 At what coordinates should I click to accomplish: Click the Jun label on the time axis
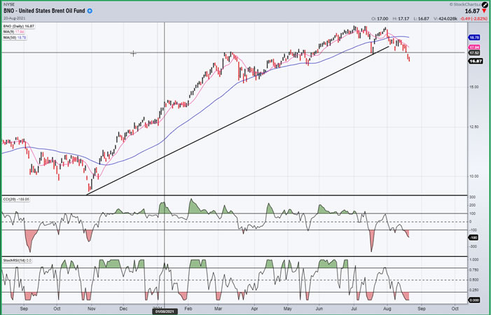coord(319,309)
